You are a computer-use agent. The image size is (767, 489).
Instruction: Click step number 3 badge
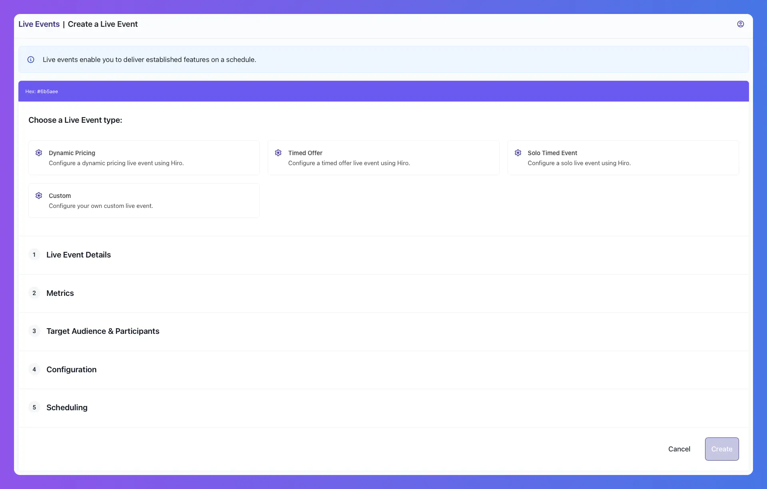pos(34,331)
